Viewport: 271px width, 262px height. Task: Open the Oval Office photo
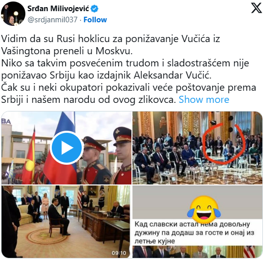click(65, 222)
